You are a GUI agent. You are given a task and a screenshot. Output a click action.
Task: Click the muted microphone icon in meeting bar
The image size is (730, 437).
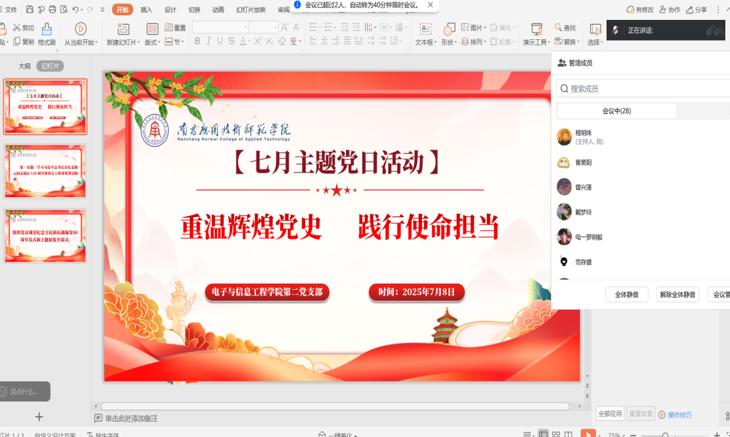tap(615, 31)
